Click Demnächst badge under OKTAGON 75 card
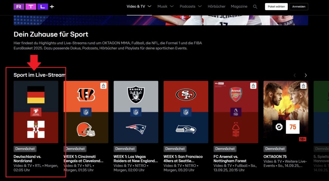 pyautogui.click(x=275, y=149)
